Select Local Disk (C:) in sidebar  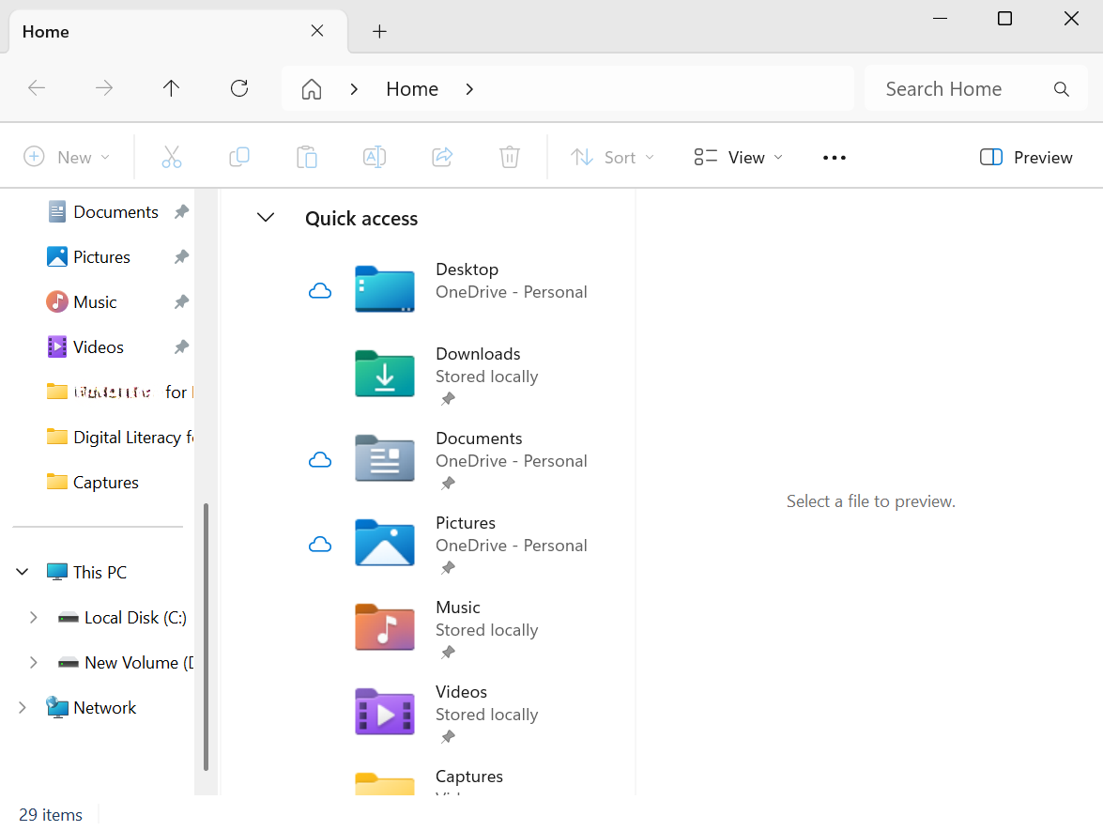click(136, 617)
